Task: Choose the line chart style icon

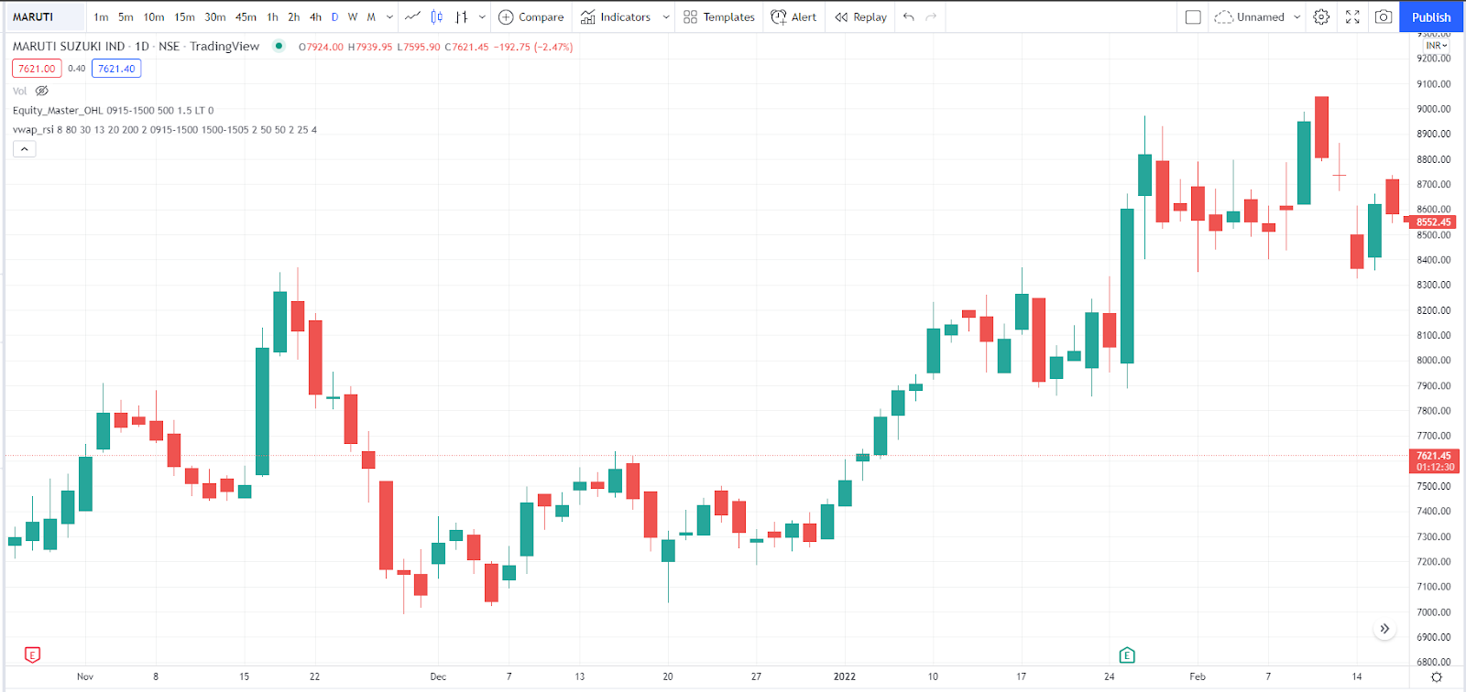Action: pos(412,16)
